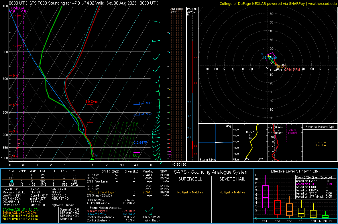Click the 'Wind Speed (knots)' panel header
Image resolution: width=338 pixels, height=224 pixels.
[176, 10]
